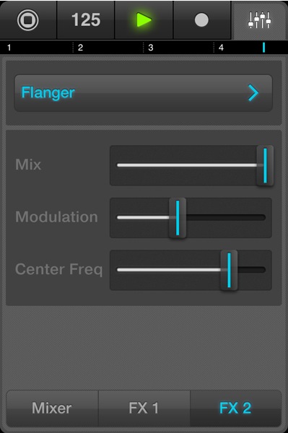Open the Flanger effect selector
The width and height of the screenshot is (288, 433).
pos(144,93)
